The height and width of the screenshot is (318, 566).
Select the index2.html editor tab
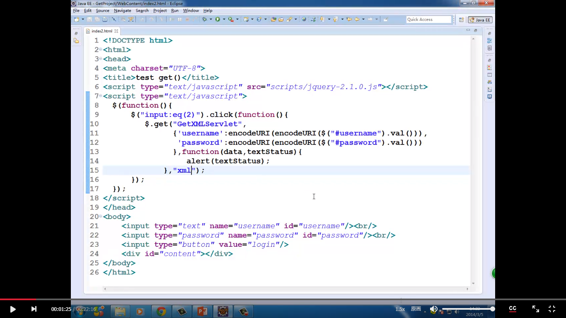click(x=102, y=31)
